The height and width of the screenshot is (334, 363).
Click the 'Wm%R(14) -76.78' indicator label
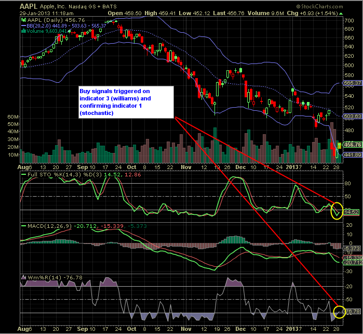55,277
